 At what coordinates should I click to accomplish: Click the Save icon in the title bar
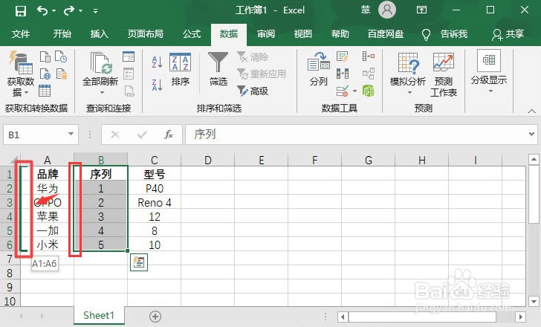pyautogui.click(x=21, y=11)
